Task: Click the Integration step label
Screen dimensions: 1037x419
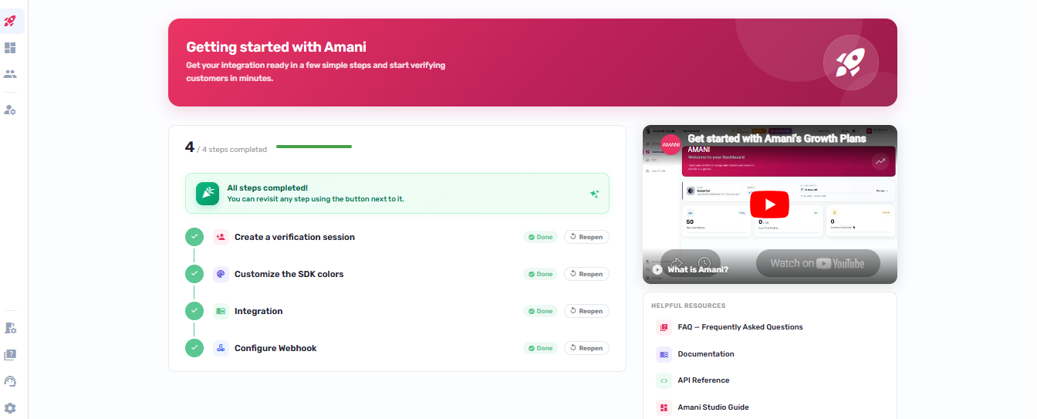Action: point(258,311)
